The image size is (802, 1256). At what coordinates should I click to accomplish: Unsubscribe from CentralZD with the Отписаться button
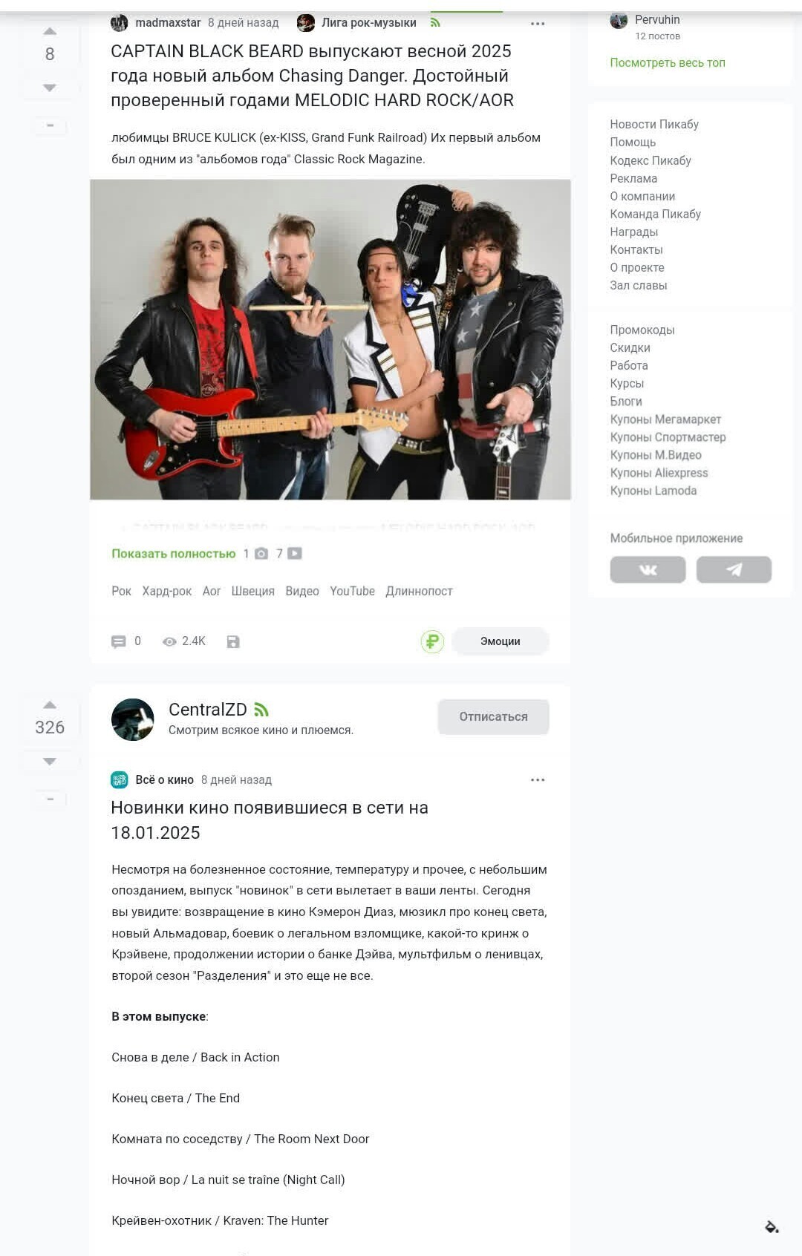coord(493,716)
